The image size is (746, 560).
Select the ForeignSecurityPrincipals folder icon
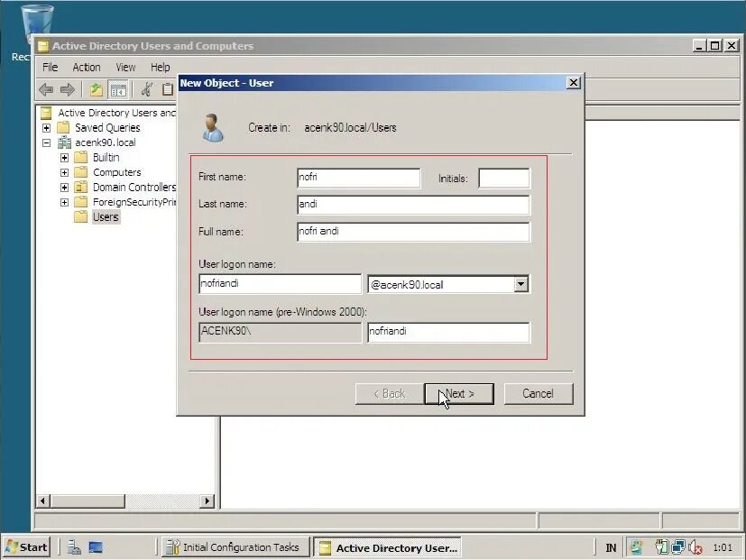tap(81, 202)
